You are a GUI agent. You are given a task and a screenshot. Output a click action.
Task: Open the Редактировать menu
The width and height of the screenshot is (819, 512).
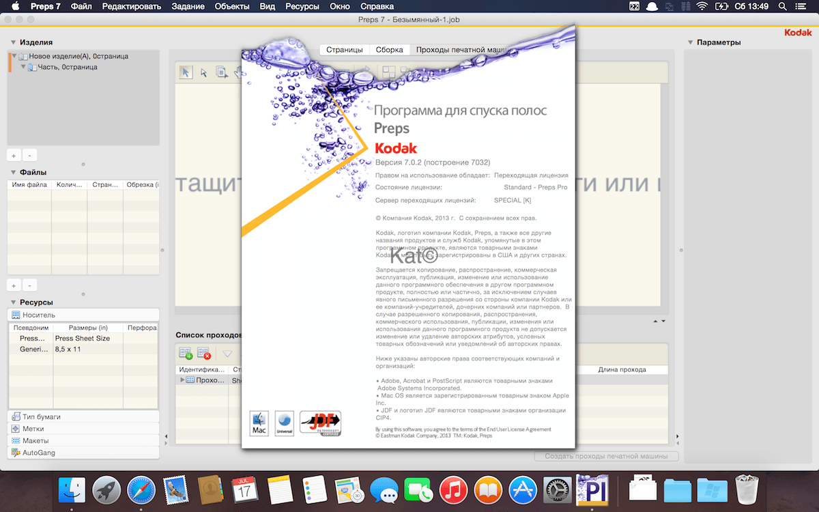point(132,6)
